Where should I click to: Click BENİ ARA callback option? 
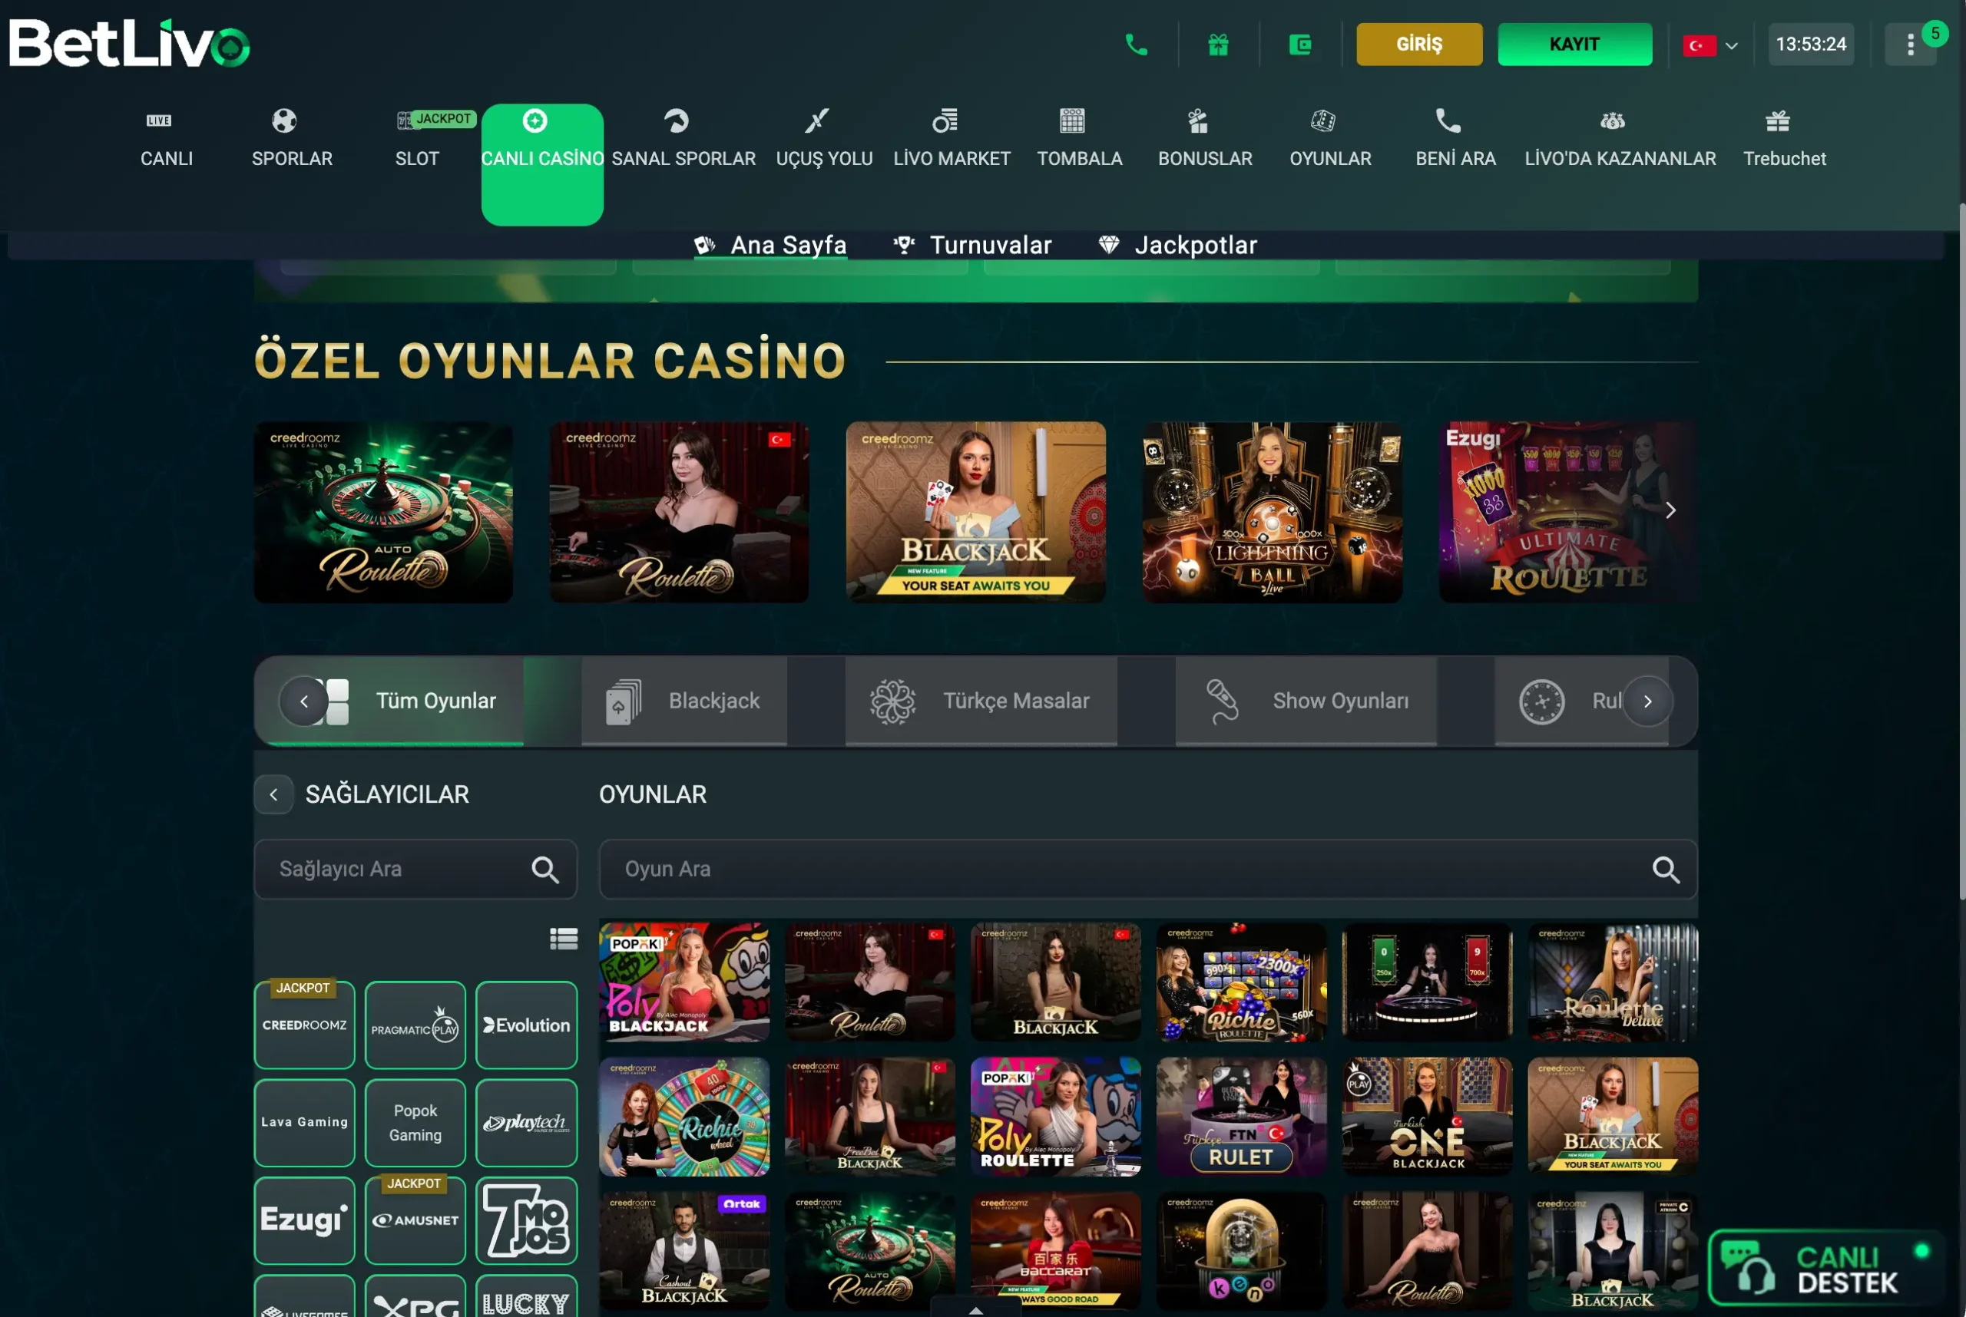point(1455,140)
